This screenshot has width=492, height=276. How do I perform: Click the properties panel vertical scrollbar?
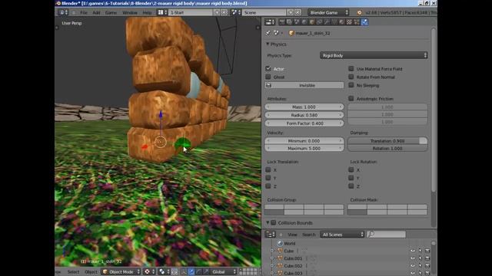pos(434,110)
